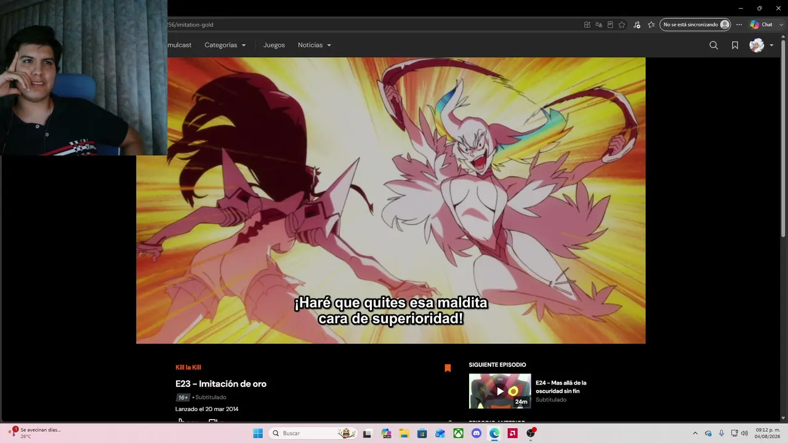Expand the Noticias dropdown
The height and width of the screenshot is (443, 788).
point(315,45)
